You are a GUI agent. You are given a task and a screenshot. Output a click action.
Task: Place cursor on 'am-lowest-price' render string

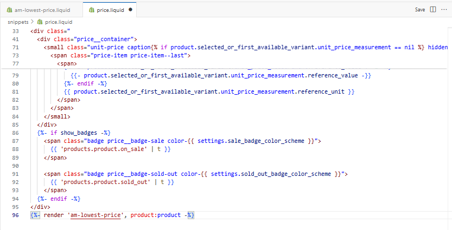point(96,215)
